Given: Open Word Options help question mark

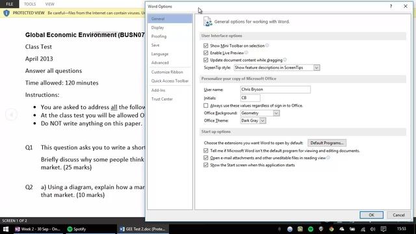Looking at the screenshot, I should pos(391,6).
